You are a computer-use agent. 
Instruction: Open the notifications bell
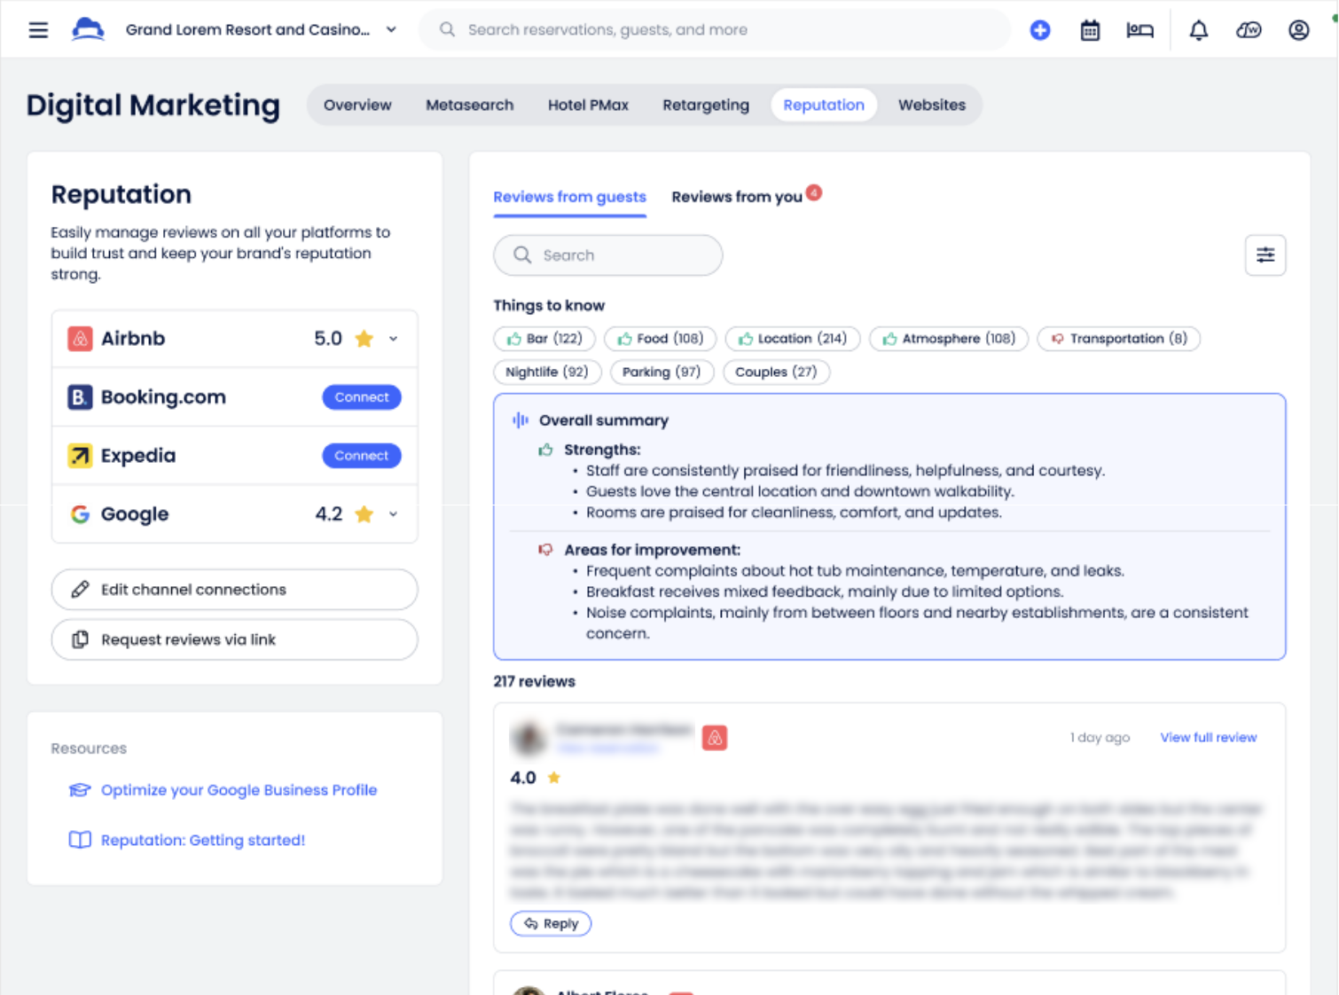[x=1198, y=30]
